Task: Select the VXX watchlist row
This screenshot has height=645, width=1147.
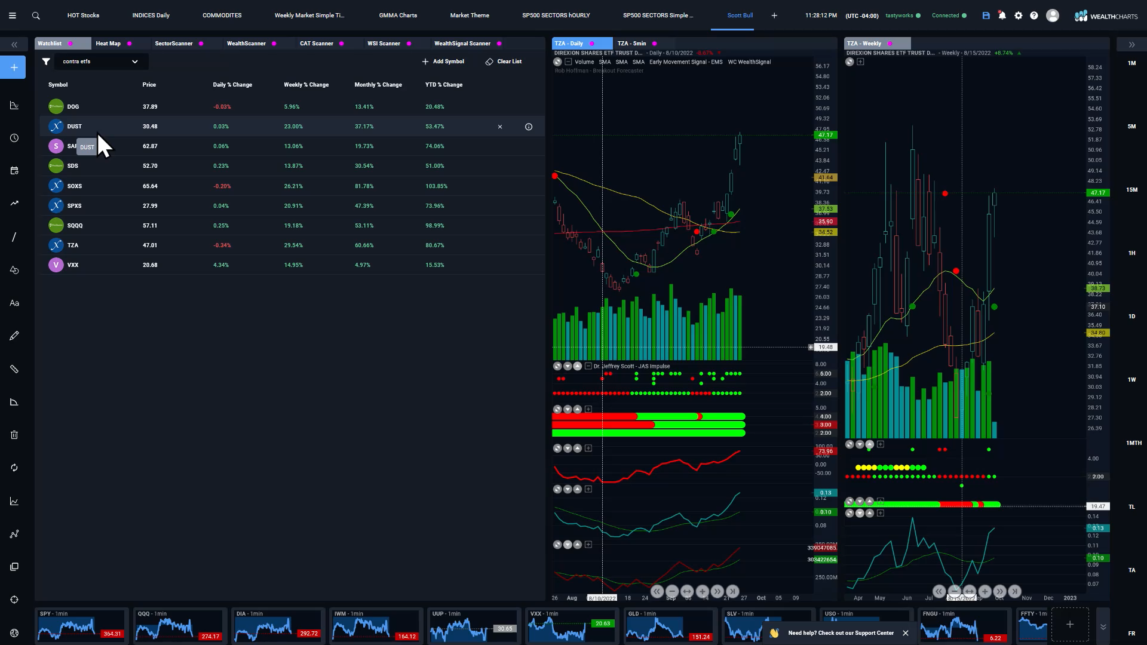Action: 292,265
